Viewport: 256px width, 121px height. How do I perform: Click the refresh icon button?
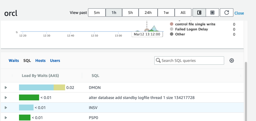(226, 12)
